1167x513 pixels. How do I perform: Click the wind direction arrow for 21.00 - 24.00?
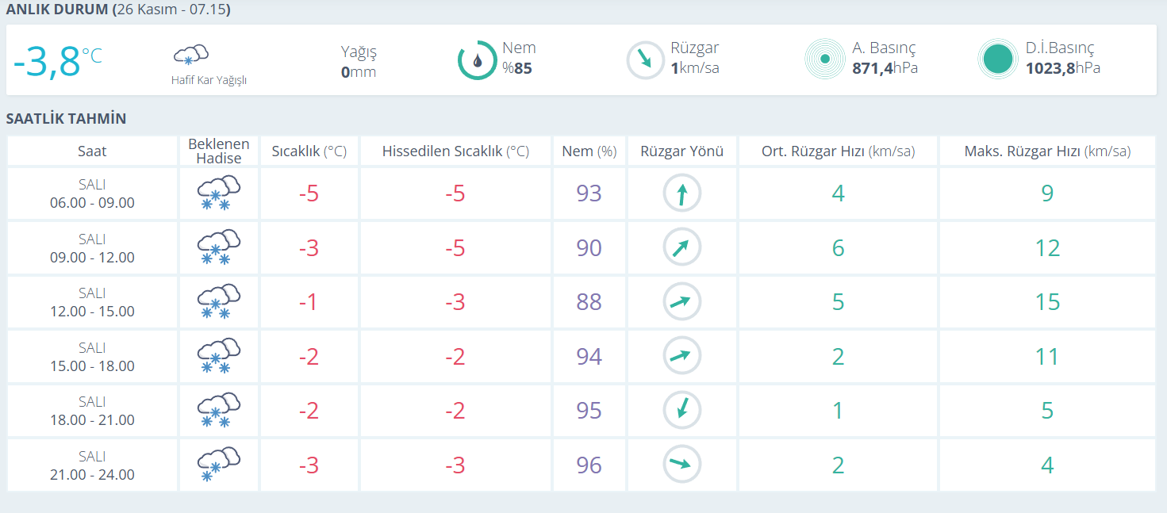(681, 465)
